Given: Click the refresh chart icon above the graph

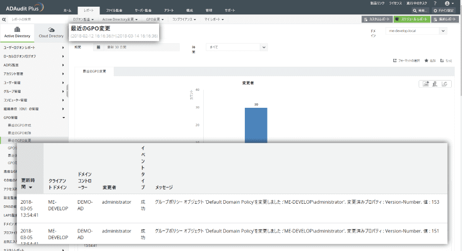Looking at the screenshot, I should [x=445, y=84].
